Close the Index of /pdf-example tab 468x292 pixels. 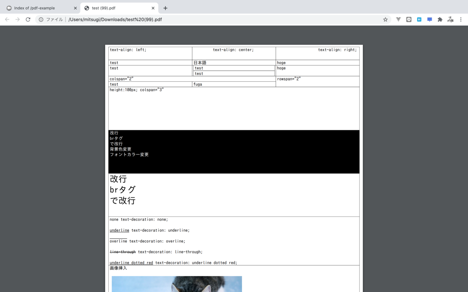click(x=75, y=8)
